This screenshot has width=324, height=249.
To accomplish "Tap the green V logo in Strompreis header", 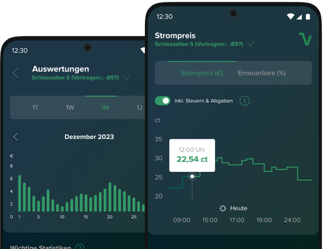I will [x=305, y=39].
